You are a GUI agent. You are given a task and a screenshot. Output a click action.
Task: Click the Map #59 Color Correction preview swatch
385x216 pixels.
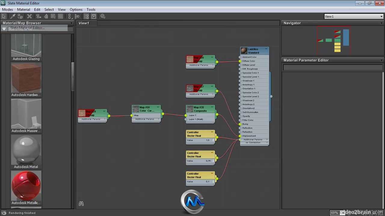[x=136, y=109]
